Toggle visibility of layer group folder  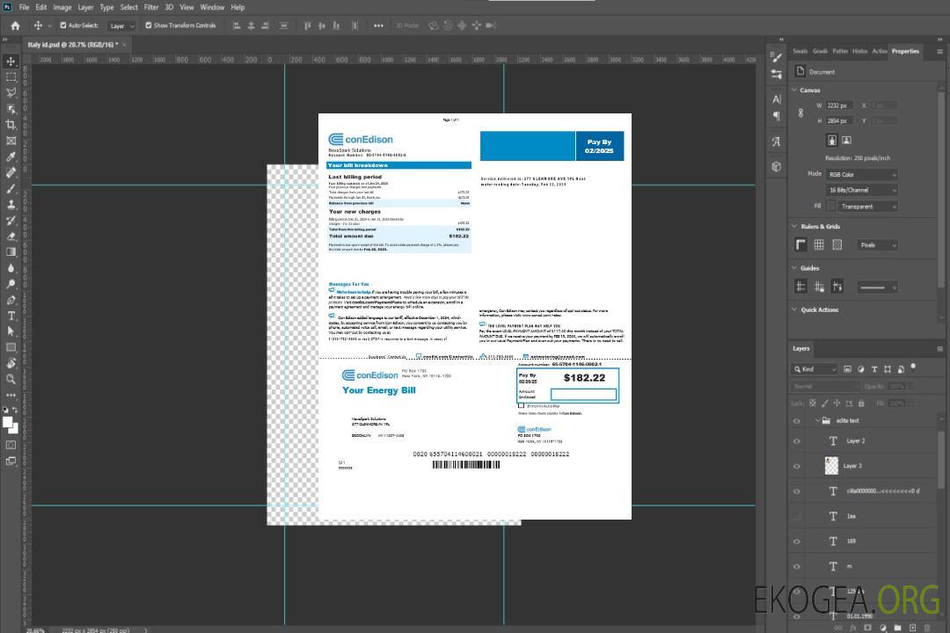[x=797, y=420]
